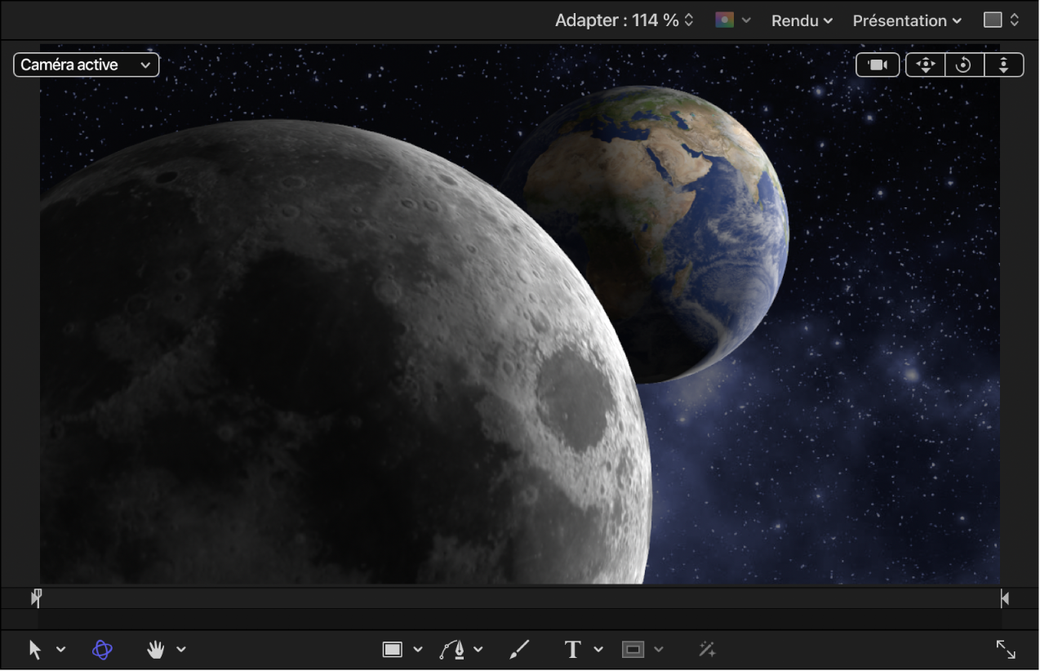1040x671 pixels.
Task: Select the Text tool
Action: tap(574, 649)
